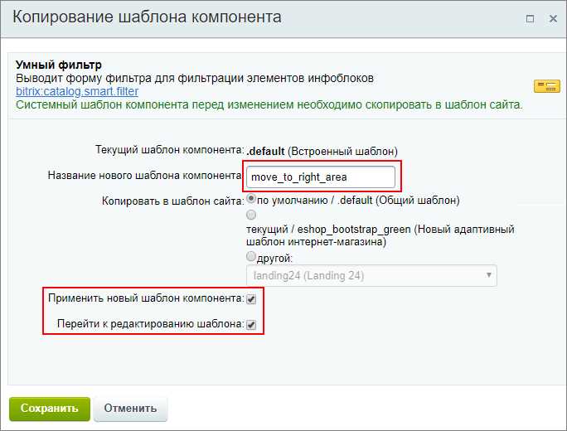Screen dimensions: 567x431
Task: Click the Отменить button
Action: tap(130, 409)
